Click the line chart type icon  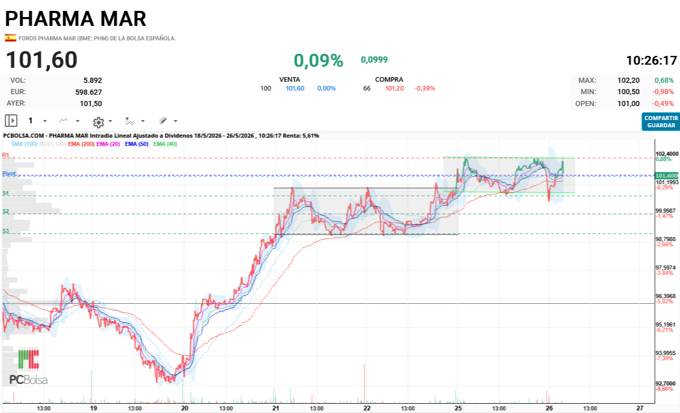[64, 121]
